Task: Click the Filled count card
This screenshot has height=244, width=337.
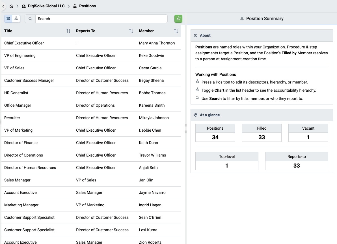Action: (x=262, y=133)
